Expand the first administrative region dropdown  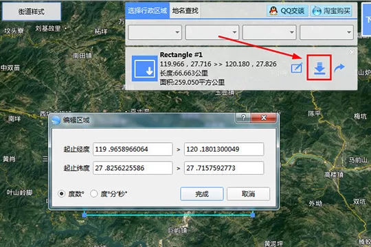click(155, 32)
